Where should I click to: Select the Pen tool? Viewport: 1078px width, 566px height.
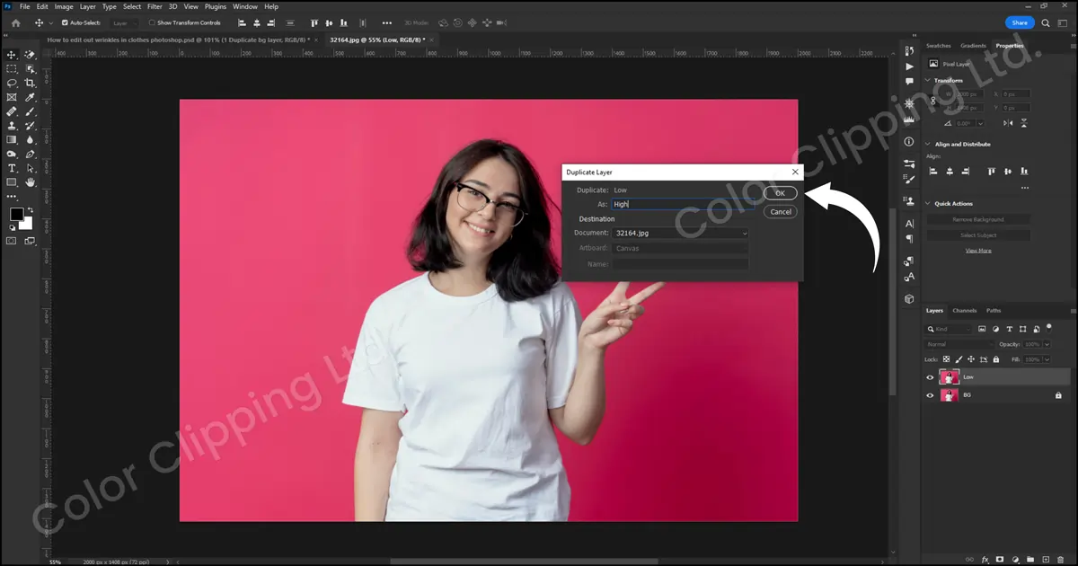30,155
